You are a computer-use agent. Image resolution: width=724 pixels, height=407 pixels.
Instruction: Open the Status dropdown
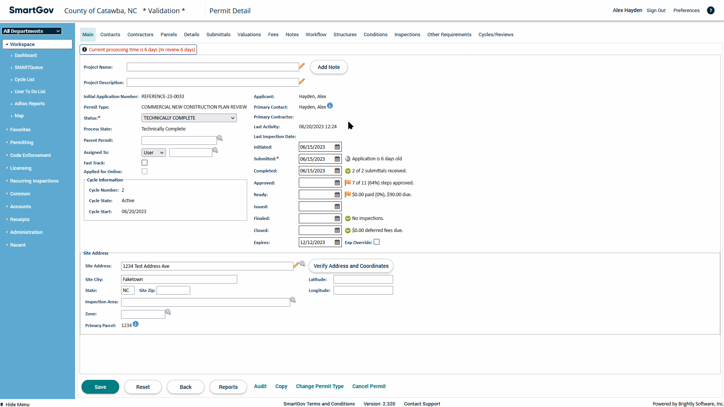click(189, 118)
